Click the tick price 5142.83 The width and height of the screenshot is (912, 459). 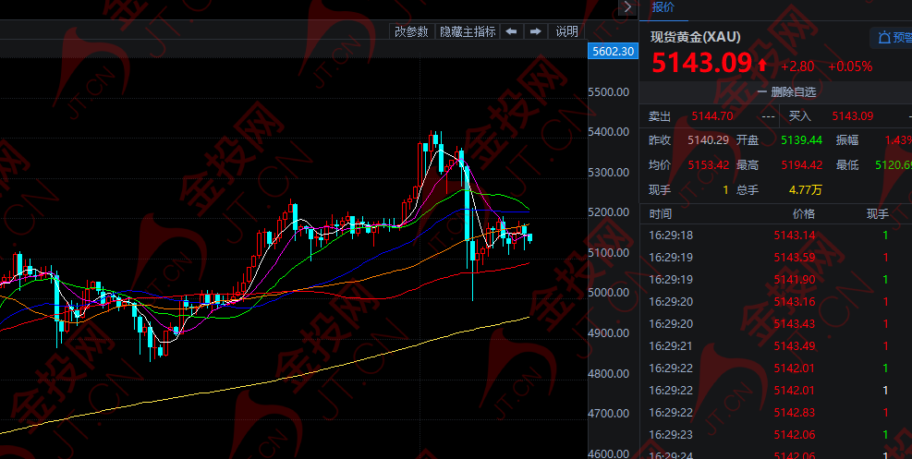point(795,413)
